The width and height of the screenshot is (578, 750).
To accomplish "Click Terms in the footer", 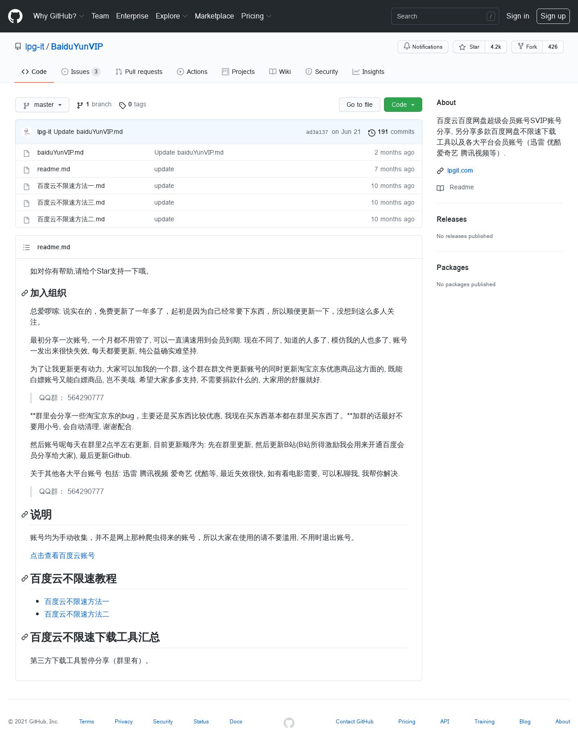I will (x=86, y=722).
